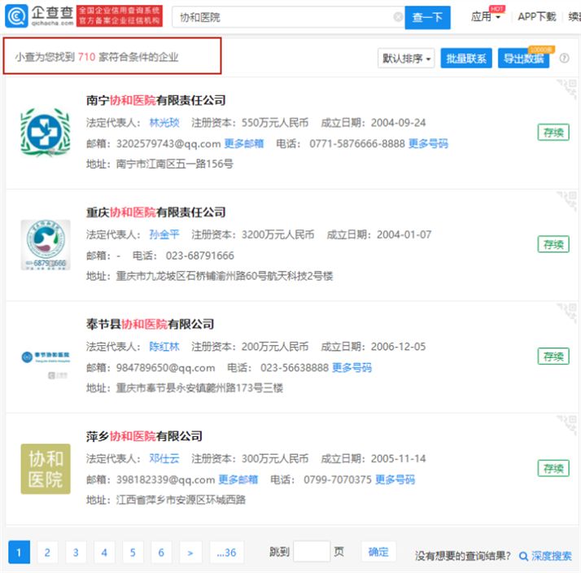Click 存续 status tag of Nanning hospital

pyautogui.click(x=553, y=133)
